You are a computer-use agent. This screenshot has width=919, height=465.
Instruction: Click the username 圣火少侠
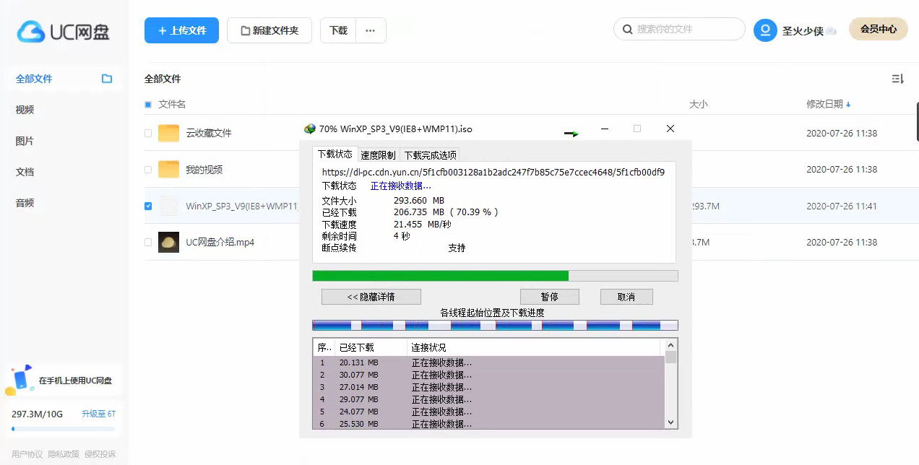[x=803, y=31]
